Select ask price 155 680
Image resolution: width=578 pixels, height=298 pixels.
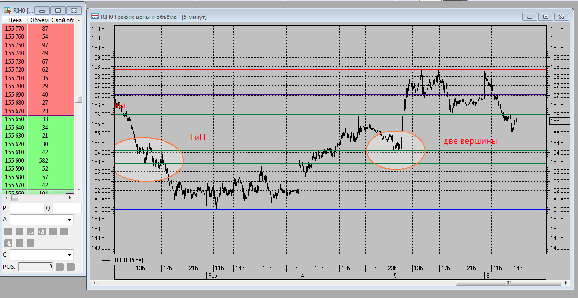15,102
